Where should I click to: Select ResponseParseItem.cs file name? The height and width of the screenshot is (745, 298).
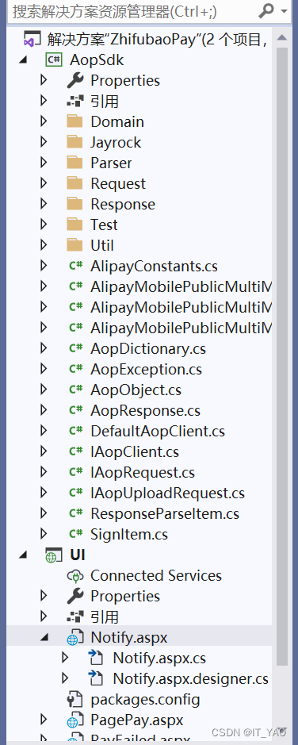(165, 514)
